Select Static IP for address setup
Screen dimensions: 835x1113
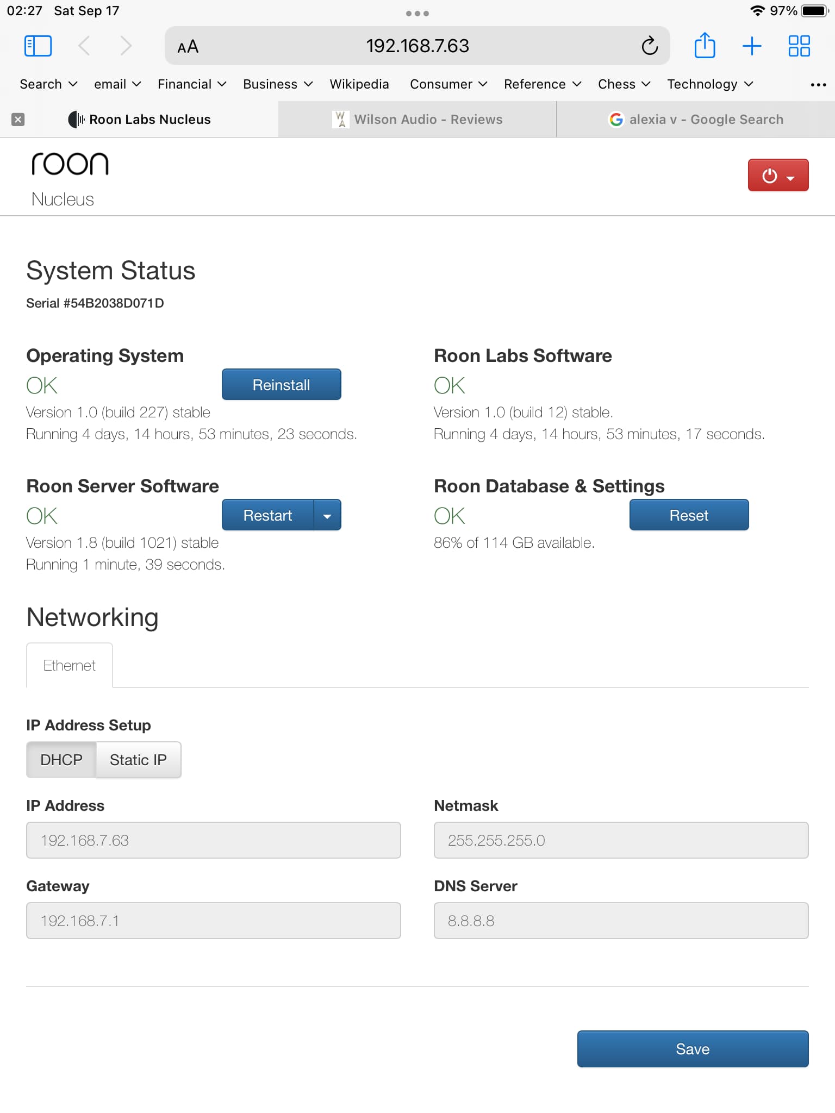coord(138,760)
